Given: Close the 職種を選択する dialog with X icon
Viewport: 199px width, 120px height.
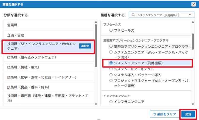Looking at the screenshot, I should (193, 4).
